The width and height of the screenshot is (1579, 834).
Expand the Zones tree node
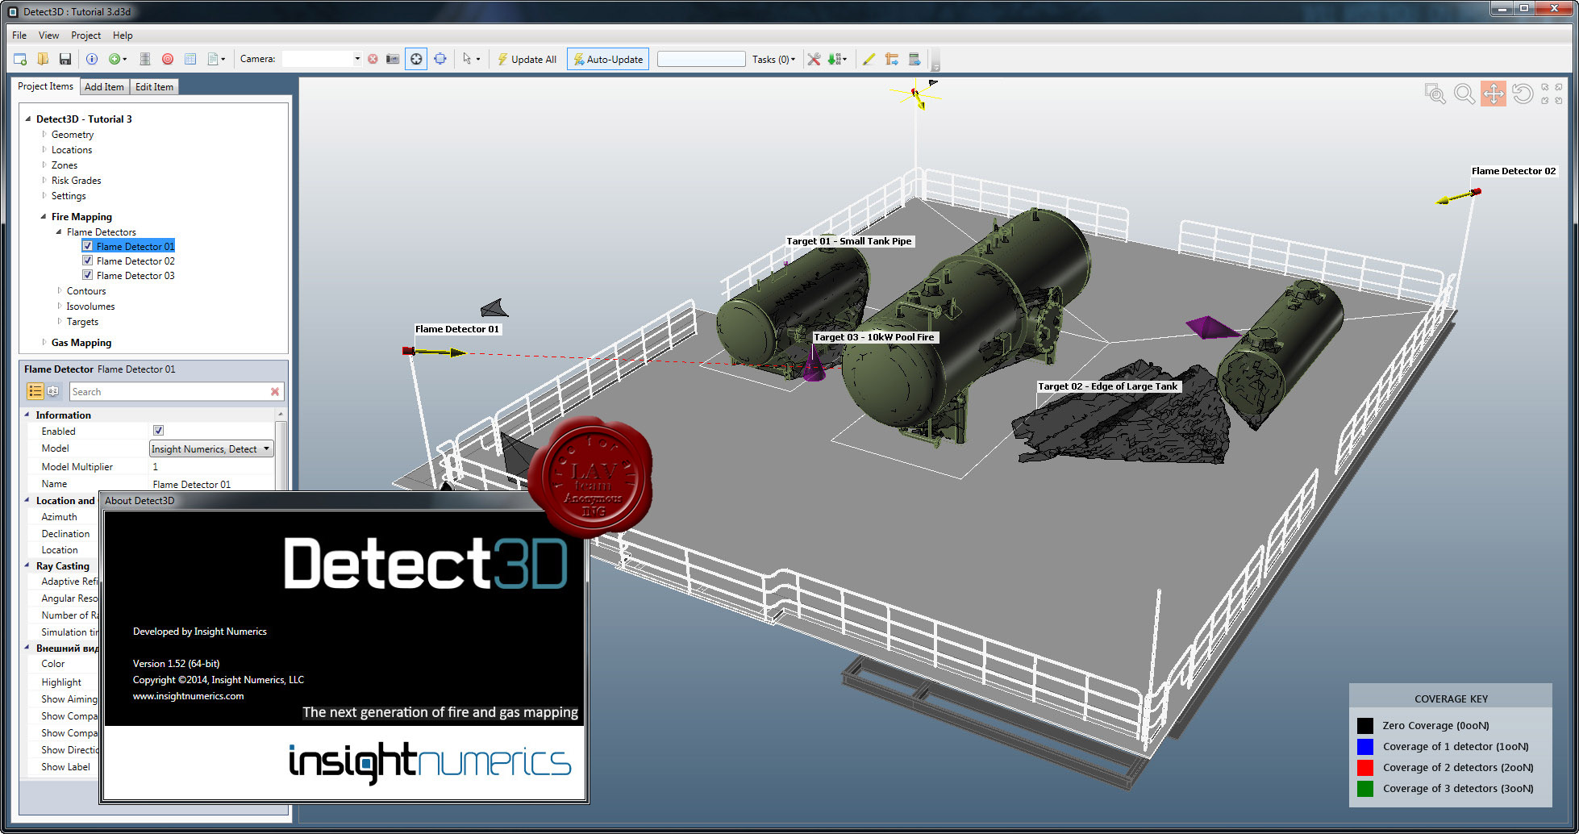pyautogui.click(x=44, y=165)
